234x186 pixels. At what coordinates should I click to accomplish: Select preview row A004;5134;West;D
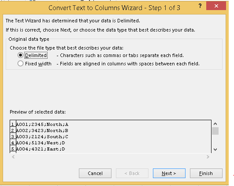click(41, 143)
